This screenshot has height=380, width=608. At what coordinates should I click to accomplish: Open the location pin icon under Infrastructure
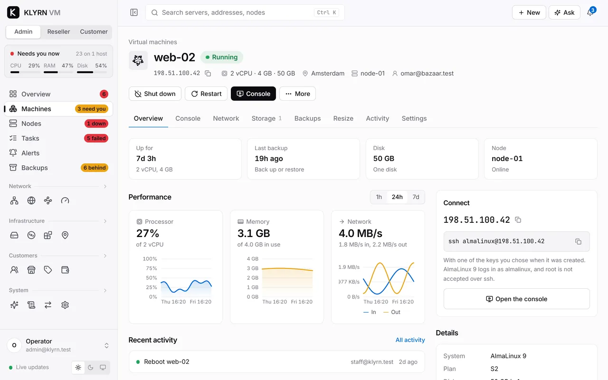coord(65,235)
